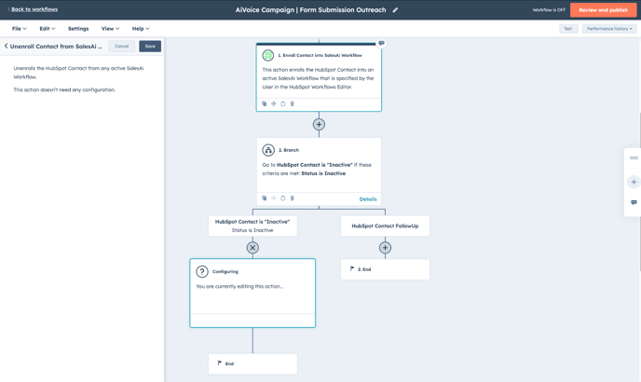Image resolution: width=641 pixels, height=382 pixels.
Task: Open the Help menu
Action: 141,29
